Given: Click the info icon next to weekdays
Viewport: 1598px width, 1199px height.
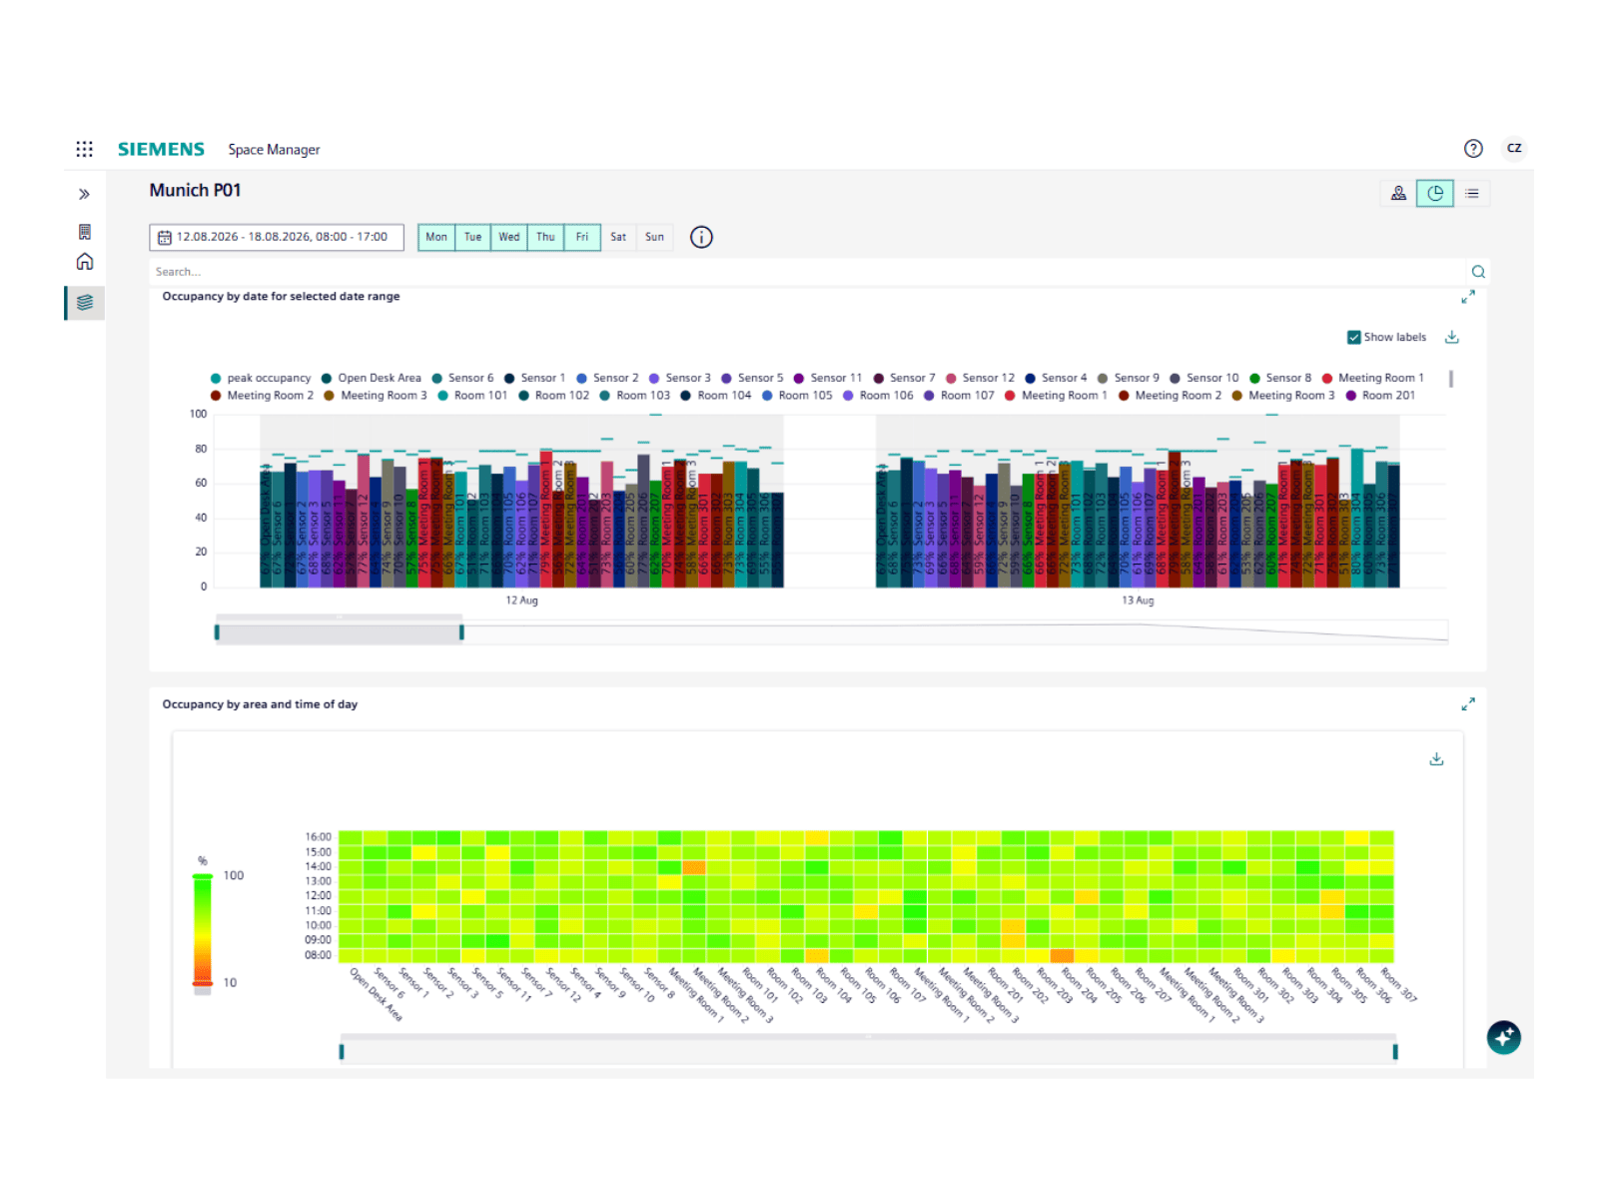Looking at the screenshot, I should pos(702,237).
